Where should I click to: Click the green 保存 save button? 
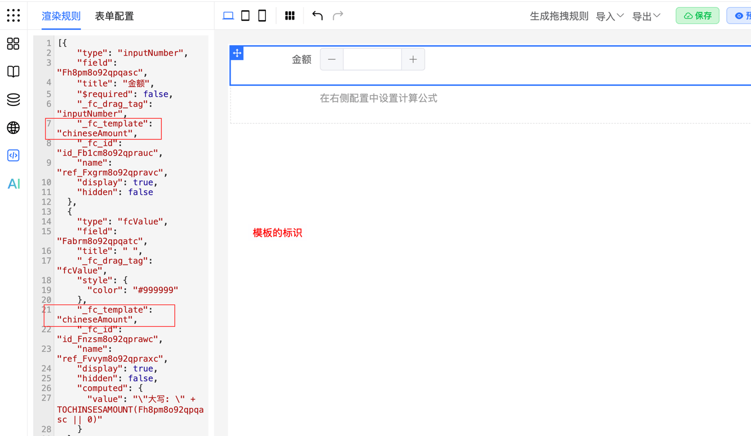pyautogui.click(x=697, y=16)
